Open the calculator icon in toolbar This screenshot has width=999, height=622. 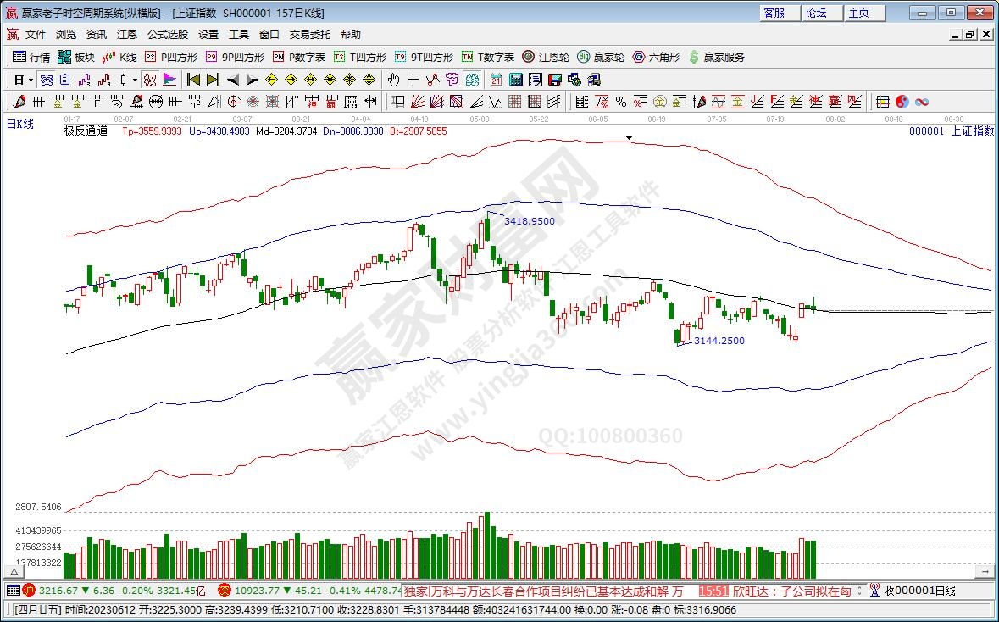click(x=515, y=80)
